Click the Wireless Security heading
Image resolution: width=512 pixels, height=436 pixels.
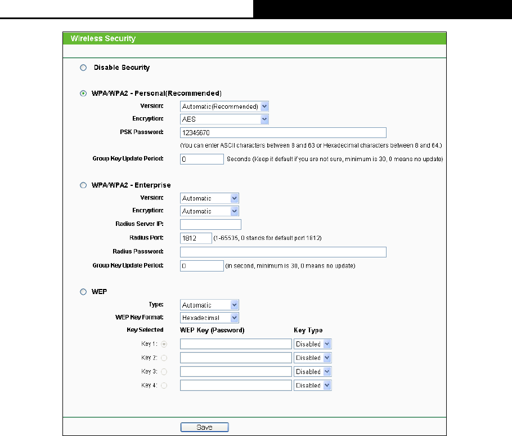[x=103, y=38]
